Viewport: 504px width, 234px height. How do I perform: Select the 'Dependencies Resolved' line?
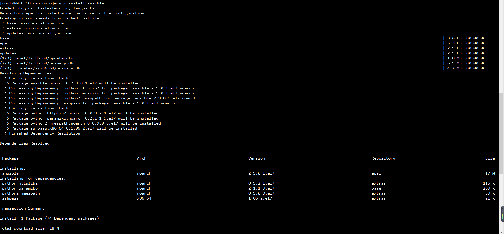(x=25, y=143)
